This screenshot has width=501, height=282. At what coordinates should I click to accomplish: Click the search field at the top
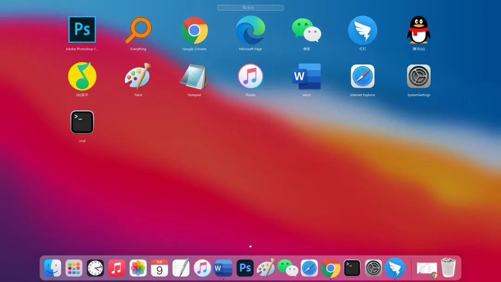(x=250, y=7)
